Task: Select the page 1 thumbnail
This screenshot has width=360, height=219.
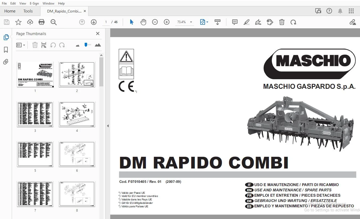Action: pos(35,74)
